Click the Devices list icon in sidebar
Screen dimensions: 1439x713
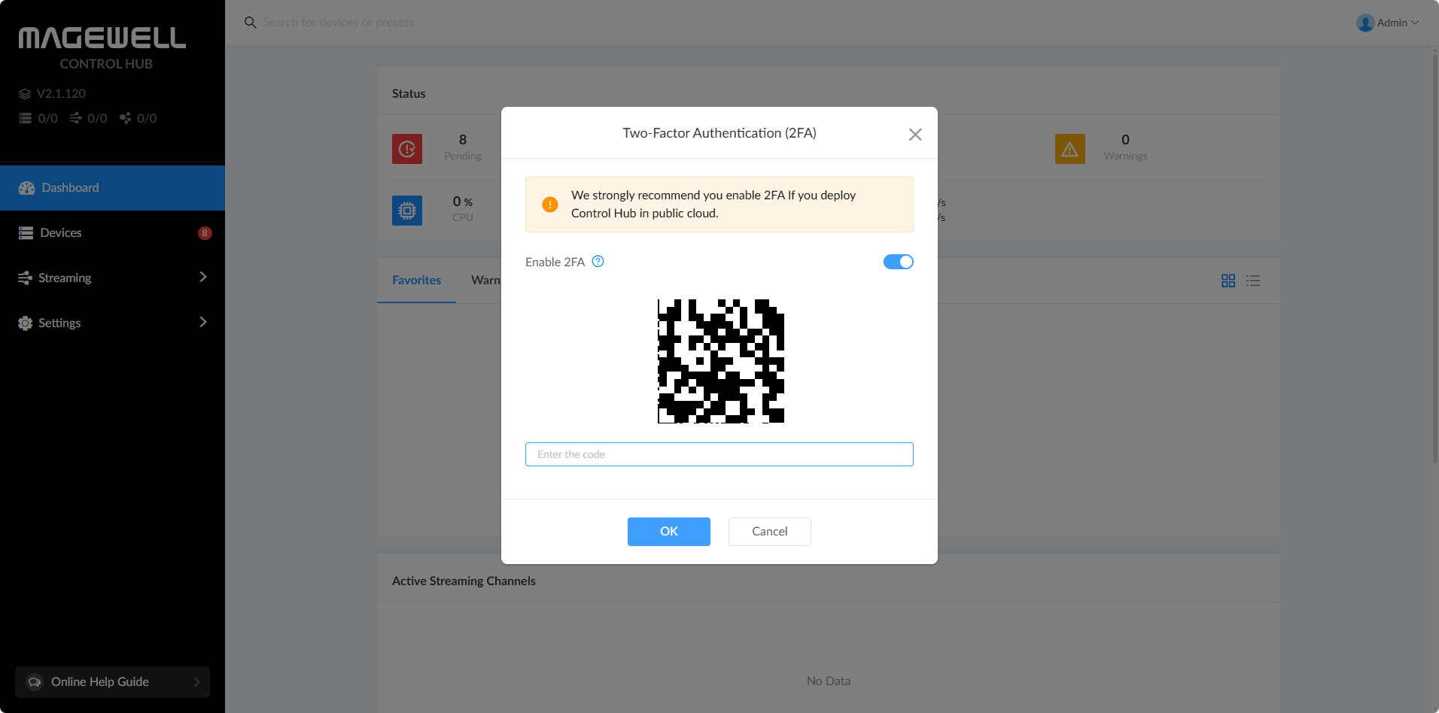[26, 233]
